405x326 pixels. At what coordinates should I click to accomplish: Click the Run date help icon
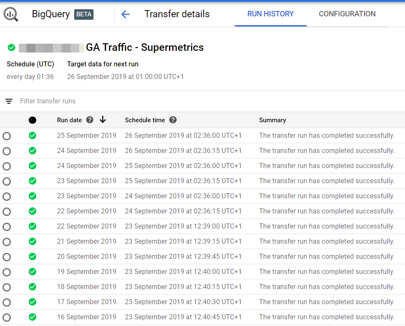[x=89, y=120]
